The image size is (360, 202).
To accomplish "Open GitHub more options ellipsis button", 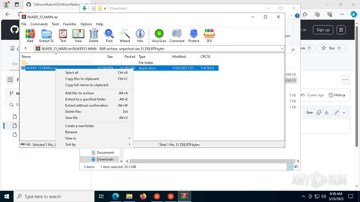I will tap(345, 80).
